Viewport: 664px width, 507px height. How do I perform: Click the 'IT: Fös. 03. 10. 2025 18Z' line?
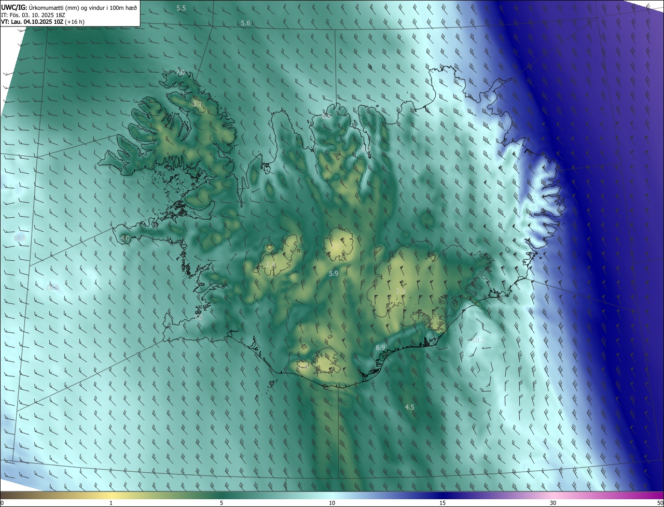coord(33,15)
